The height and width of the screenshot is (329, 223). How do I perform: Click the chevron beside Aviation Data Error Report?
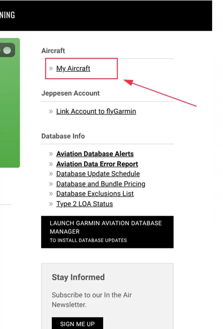click(51, 164)
